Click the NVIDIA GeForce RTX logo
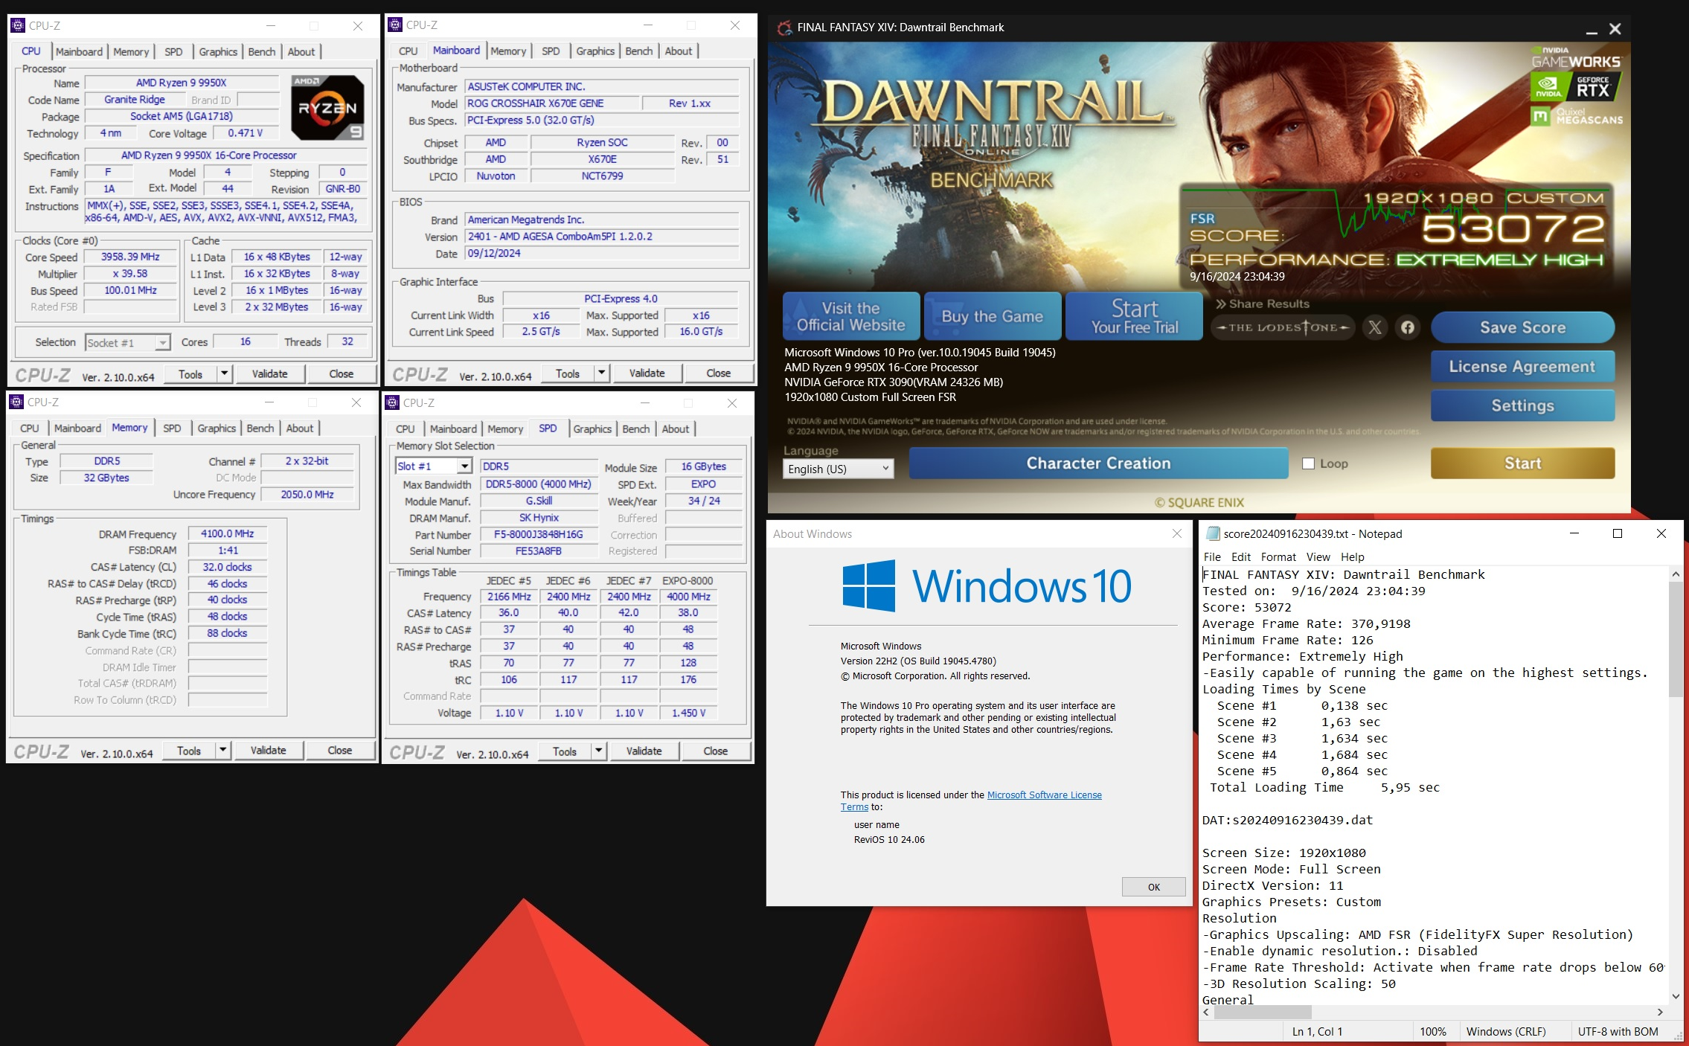The width and height of the screenshot is (1689, 1046). (x=1575, y=88)
